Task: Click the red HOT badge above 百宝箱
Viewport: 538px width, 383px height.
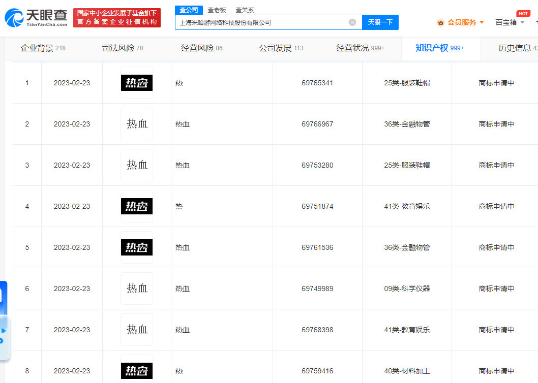Action: [x=523, y=14]
